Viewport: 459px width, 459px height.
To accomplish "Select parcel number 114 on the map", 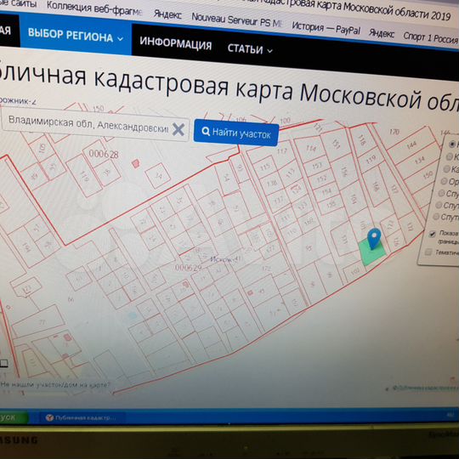I will [x=310, y=149].
